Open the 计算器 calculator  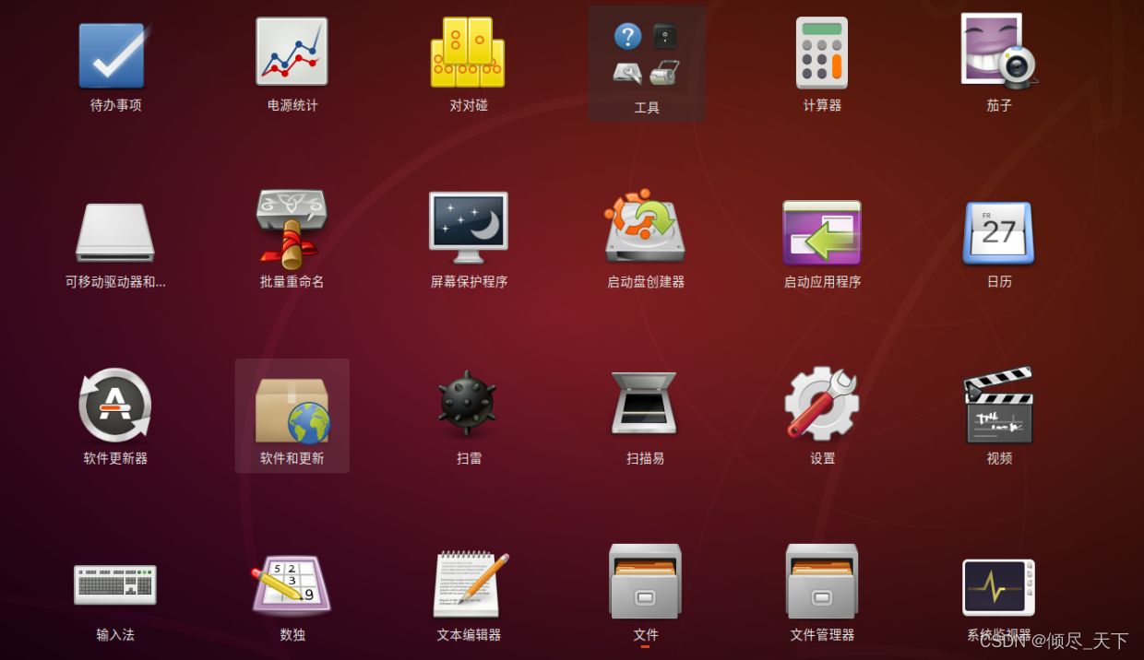(821, 53)
